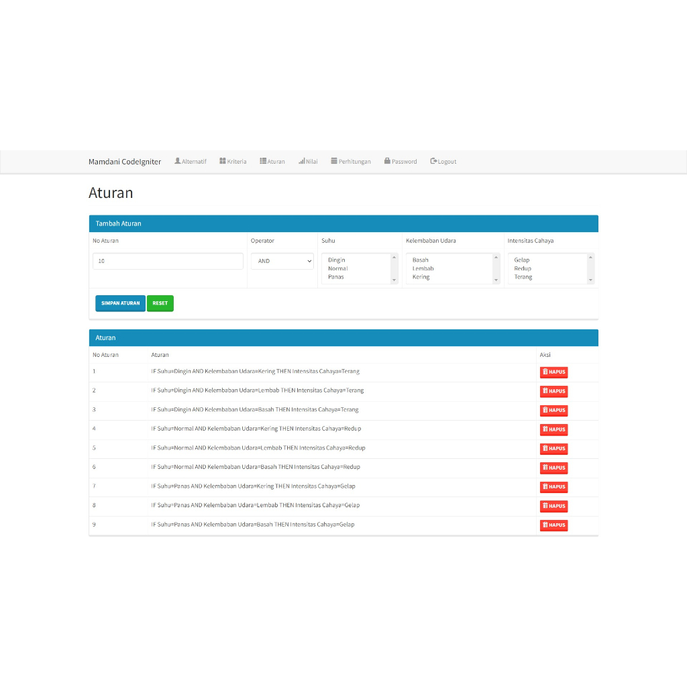Click Suhu list scroll down arrow

[394, 280]
